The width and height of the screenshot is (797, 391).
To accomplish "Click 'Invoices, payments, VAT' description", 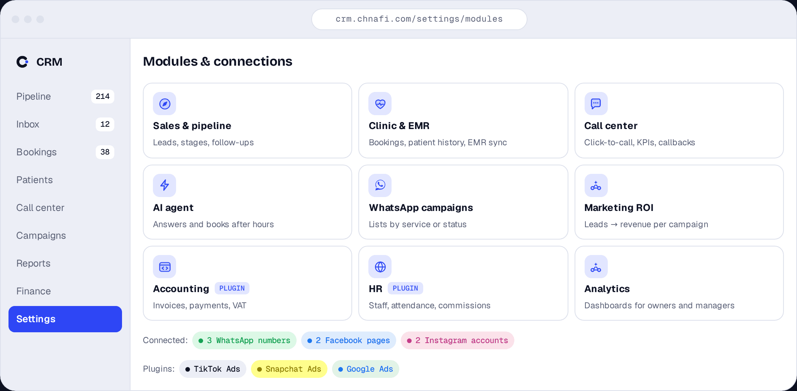I will click(200, 306).
